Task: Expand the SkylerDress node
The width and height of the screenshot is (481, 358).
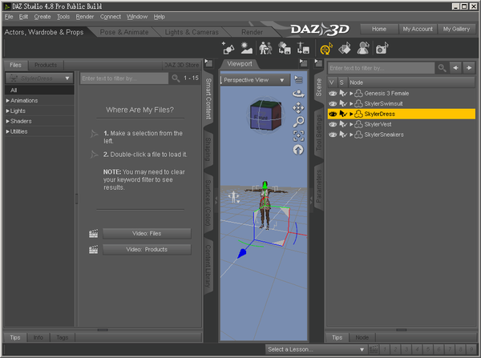Action: [x=351, y=114]
